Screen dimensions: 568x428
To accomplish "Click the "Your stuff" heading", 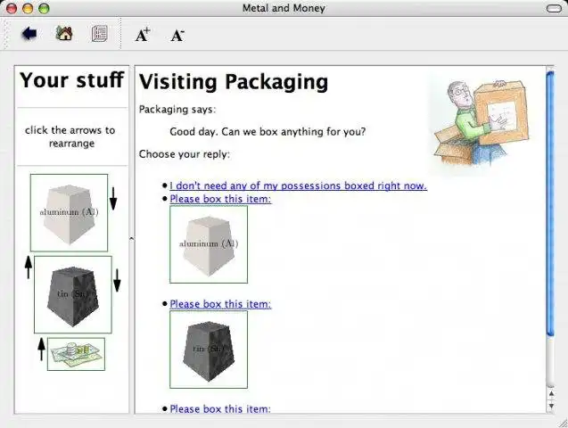I will pos(71,80).
